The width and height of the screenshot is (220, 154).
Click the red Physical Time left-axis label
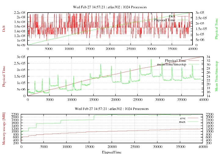click(x=4, y=76)
